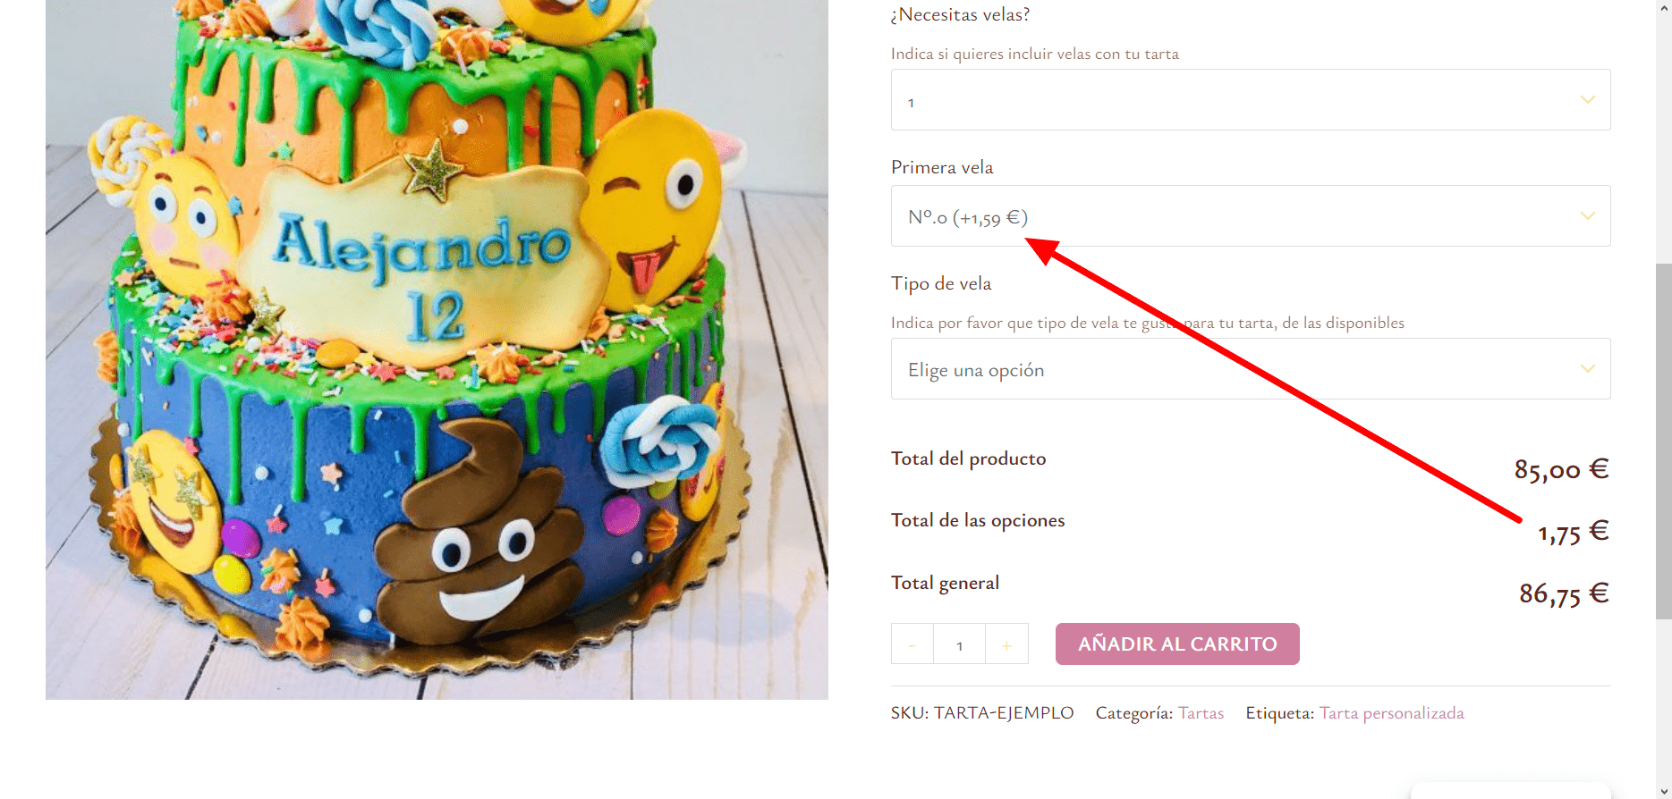Open the 'Tartas' category link
Viewport: 1672px width, 799px height.
pyautogui.click(x=1201, y=713)
